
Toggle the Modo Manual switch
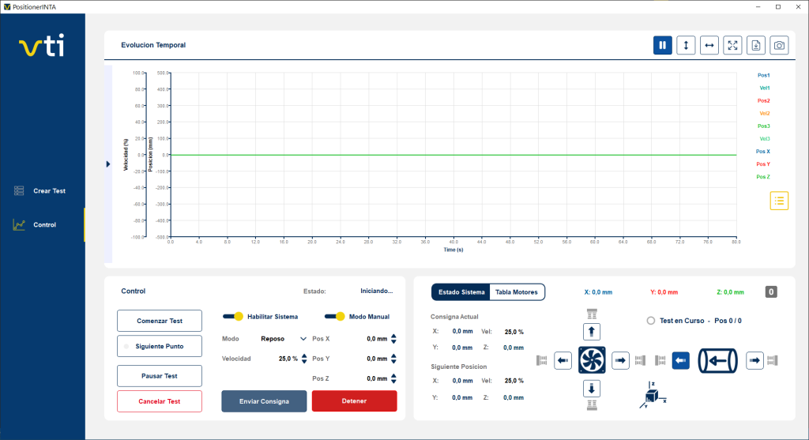335,317
